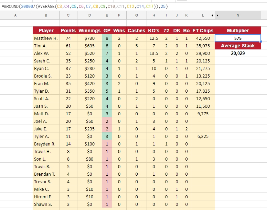Select column L header
Viewport: 267px width, 210px height.
(203, 15)
